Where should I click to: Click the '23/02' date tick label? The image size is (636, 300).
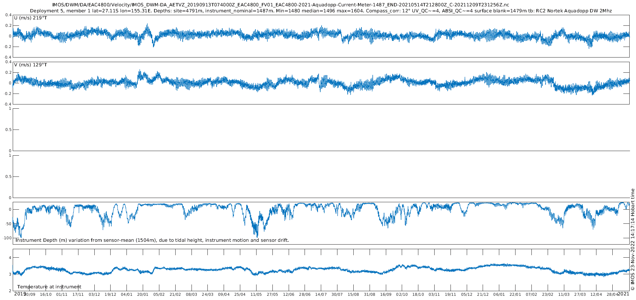[x=548, y=294]
